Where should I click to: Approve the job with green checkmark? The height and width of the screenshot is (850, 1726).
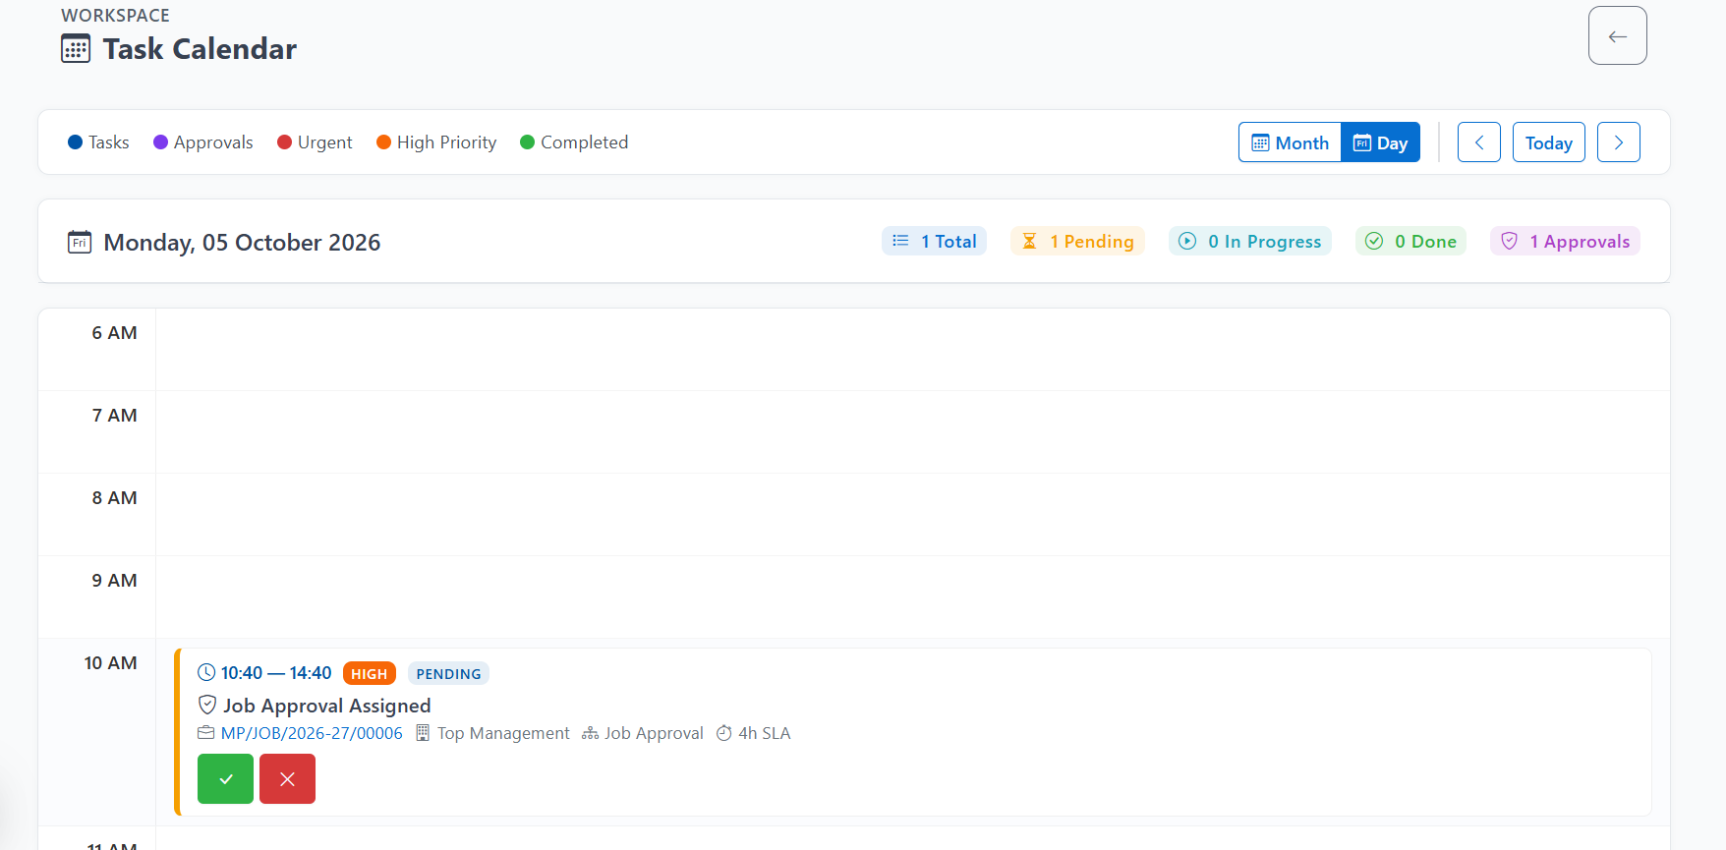[x=225, y=779]
